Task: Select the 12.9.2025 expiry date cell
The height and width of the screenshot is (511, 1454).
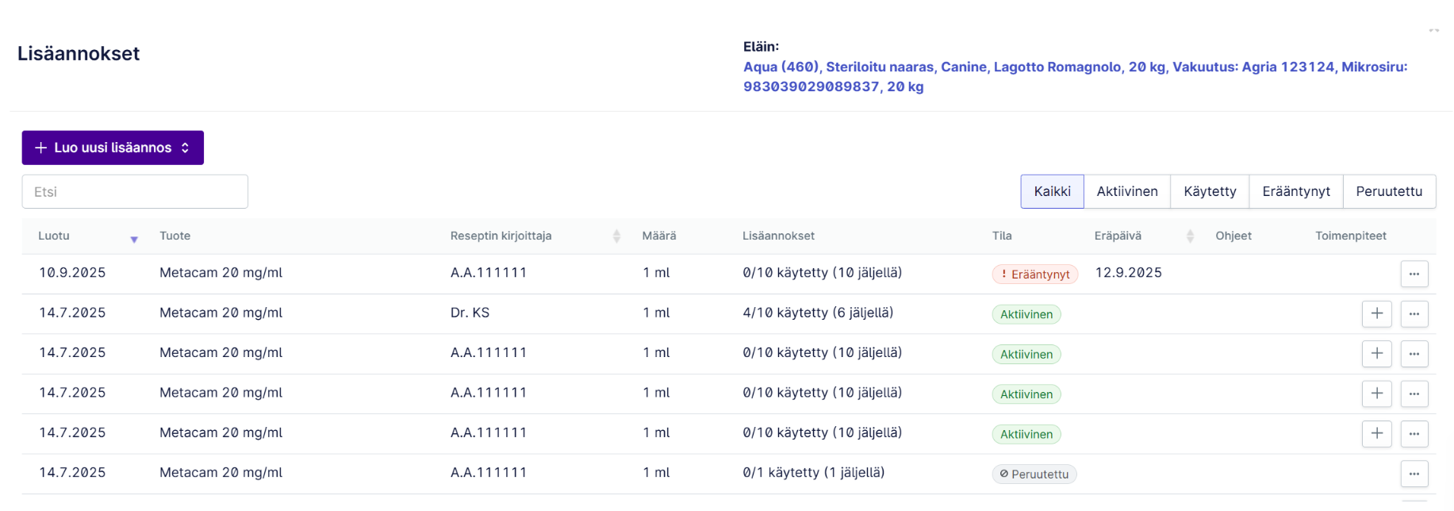Action: pyautogui.click(x=1128, y=273)
